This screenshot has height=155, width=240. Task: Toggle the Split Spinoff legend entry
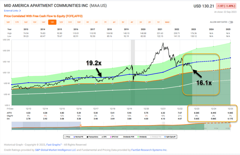pos(170,137)
